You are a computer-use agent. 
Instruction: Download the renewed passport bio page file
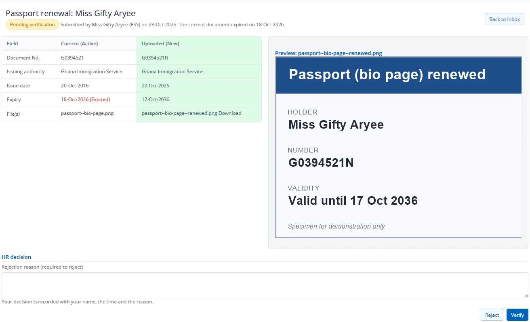tap(230, 113)
